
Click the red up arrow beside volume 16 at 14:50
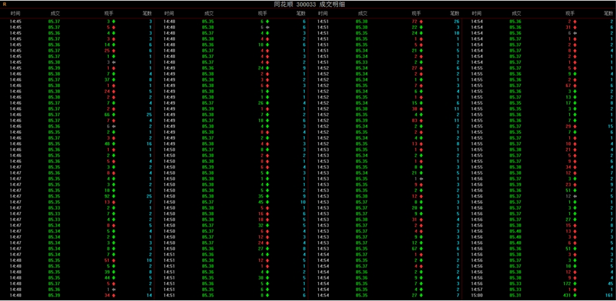pos(268,213)
